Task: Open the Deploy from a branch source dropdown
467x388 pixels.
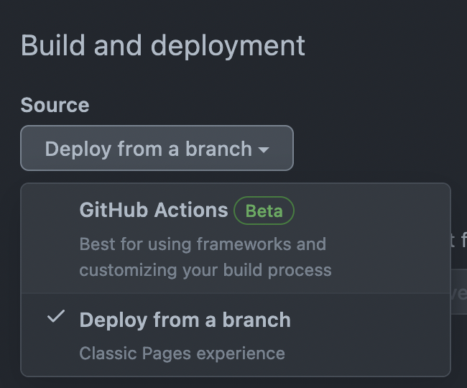Action: click(157, 148)
